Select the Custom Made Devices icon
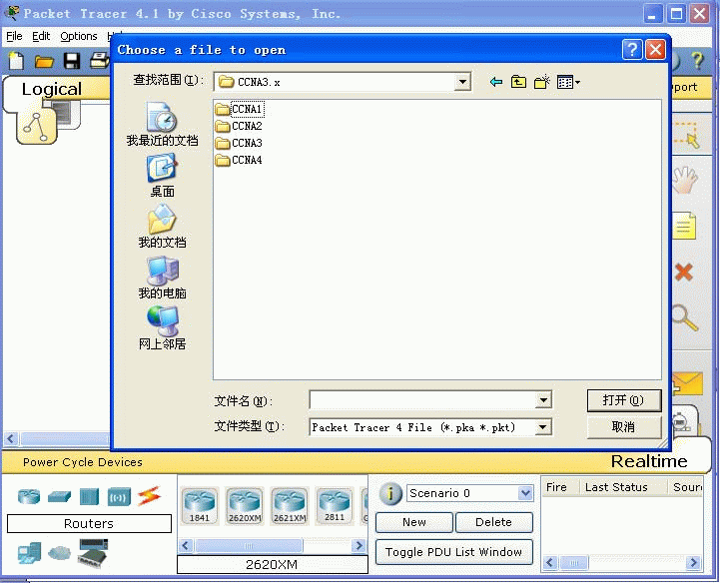 [x=93, y=552]
